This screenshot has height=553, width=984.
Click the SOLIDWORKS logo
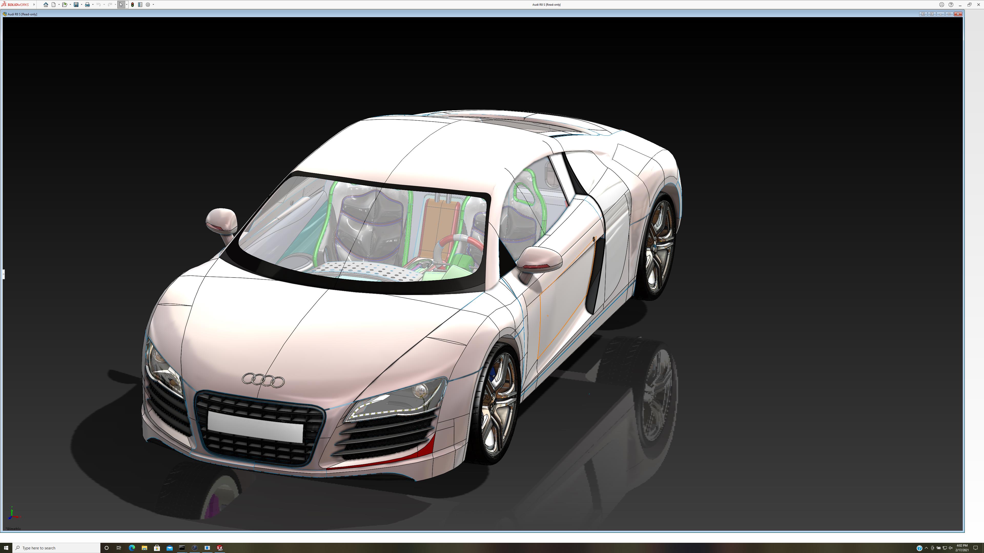point(15,5)
